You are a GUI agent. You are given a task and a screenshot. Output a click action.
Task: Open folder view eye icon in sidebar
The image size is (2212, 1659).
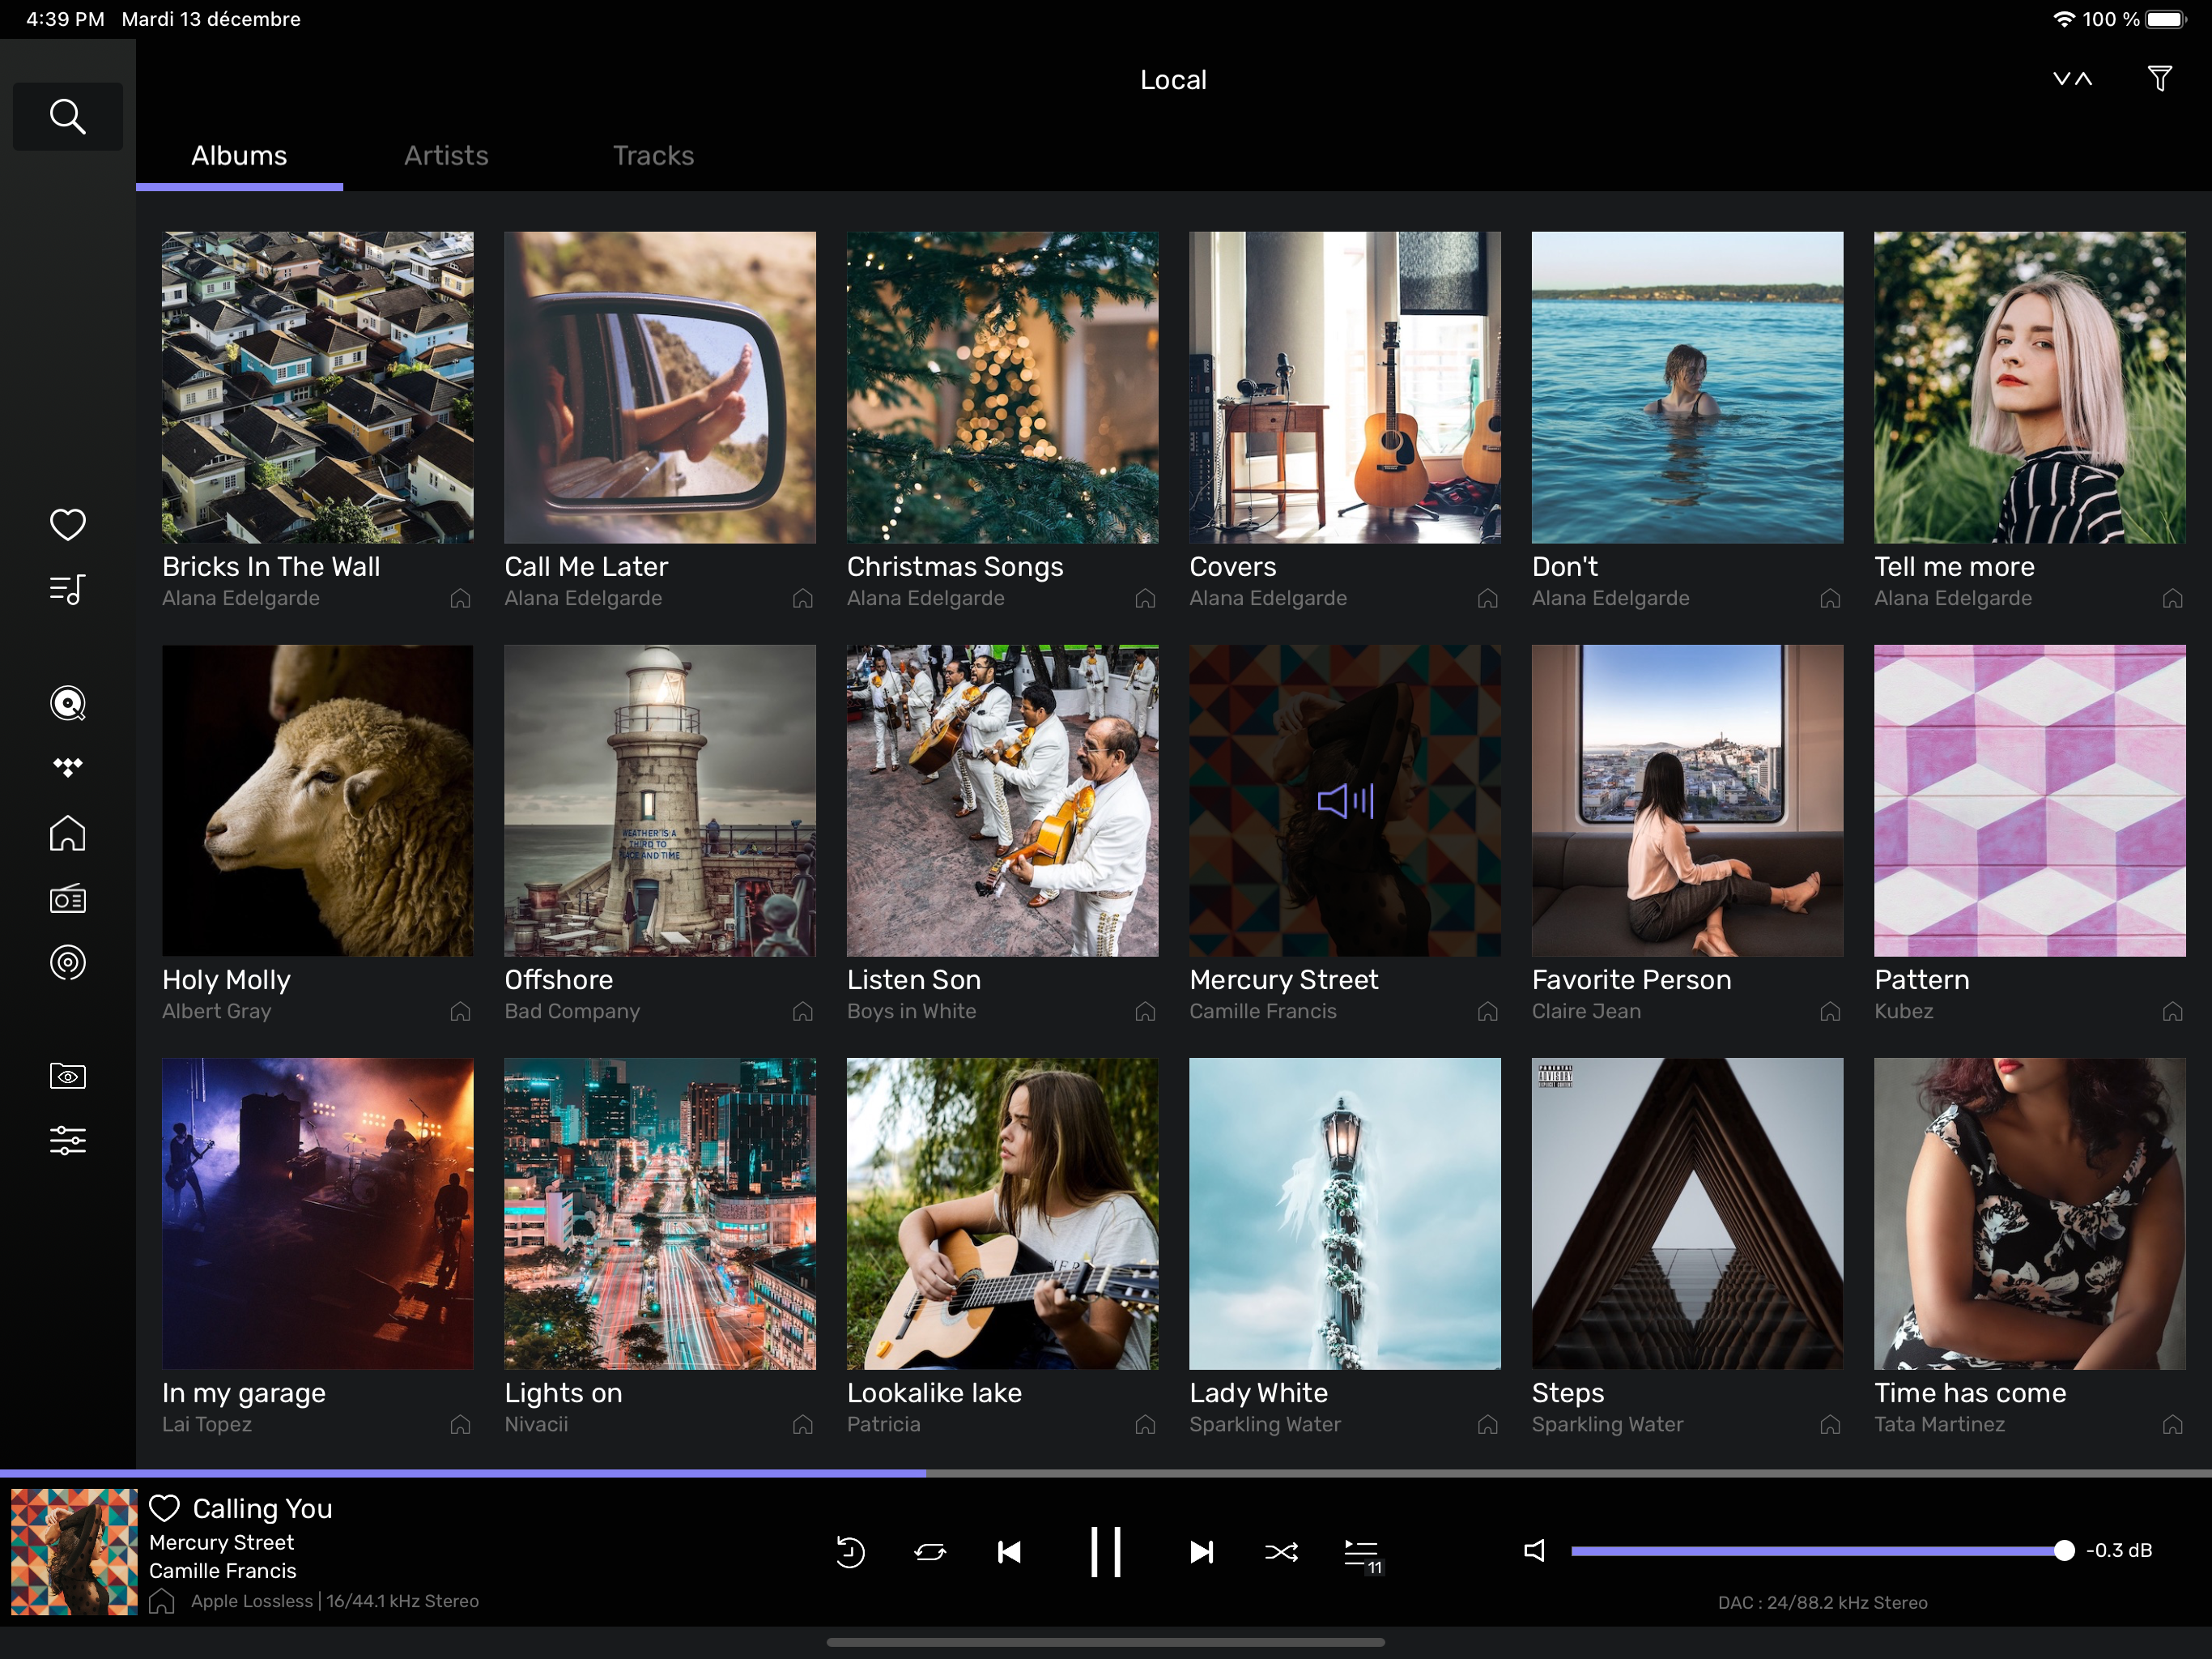point(67,1076)
